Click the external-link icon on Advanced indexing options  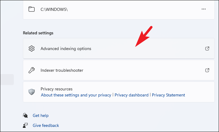[207, 49]
